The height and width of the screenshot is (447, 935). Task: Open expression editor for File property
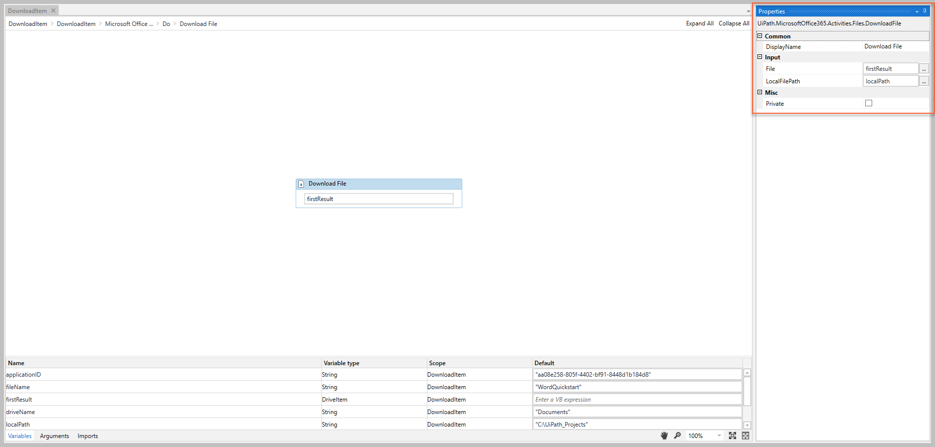point(924,69)
